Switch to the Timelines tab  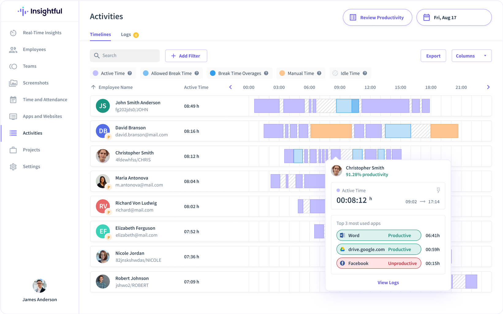(x=100, y=34)
